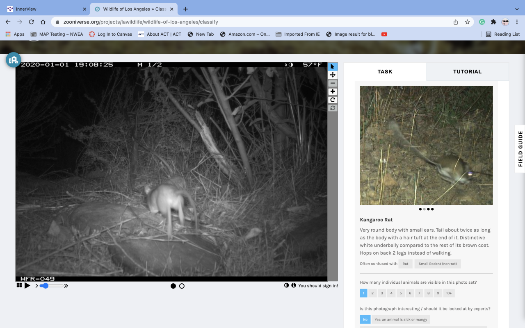525x328 pixels.
Task: Bookmark this page with the star
Action: 467,22
